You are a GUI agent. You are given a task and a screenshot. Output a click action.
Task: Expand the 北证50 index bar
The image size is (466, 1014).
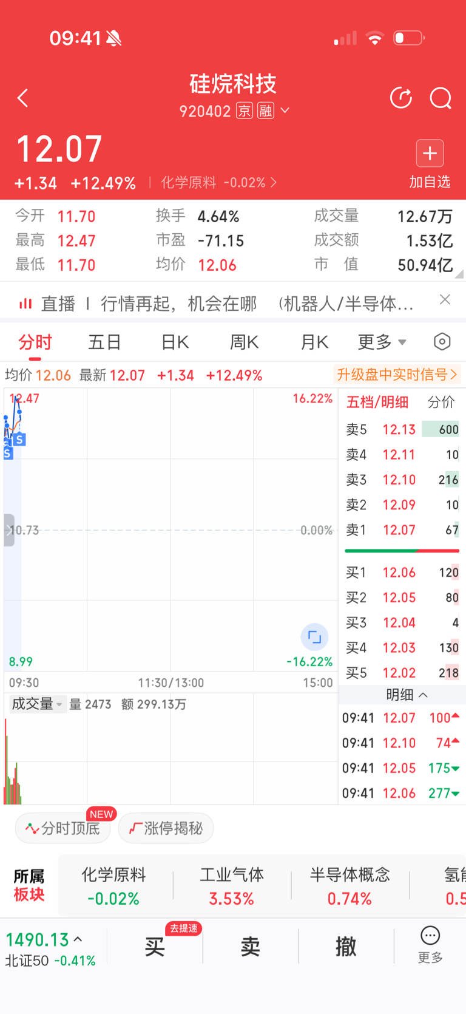click(50, 949)
